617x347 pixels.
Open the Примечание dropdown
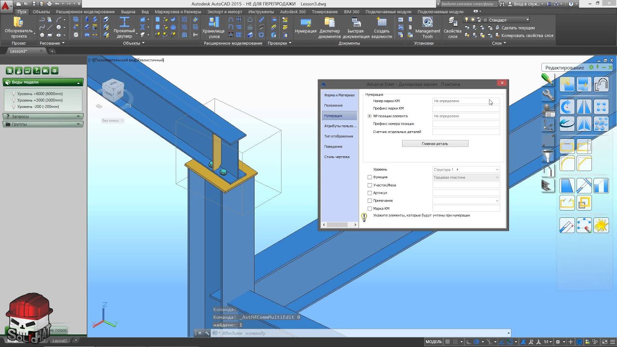tap(466, 200)
